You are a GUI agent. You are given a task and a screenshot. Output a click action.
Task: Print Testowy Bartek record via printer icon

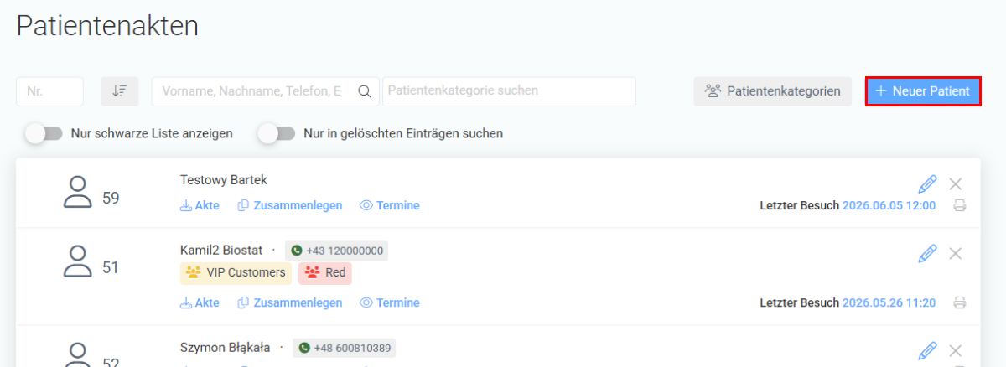960,205
